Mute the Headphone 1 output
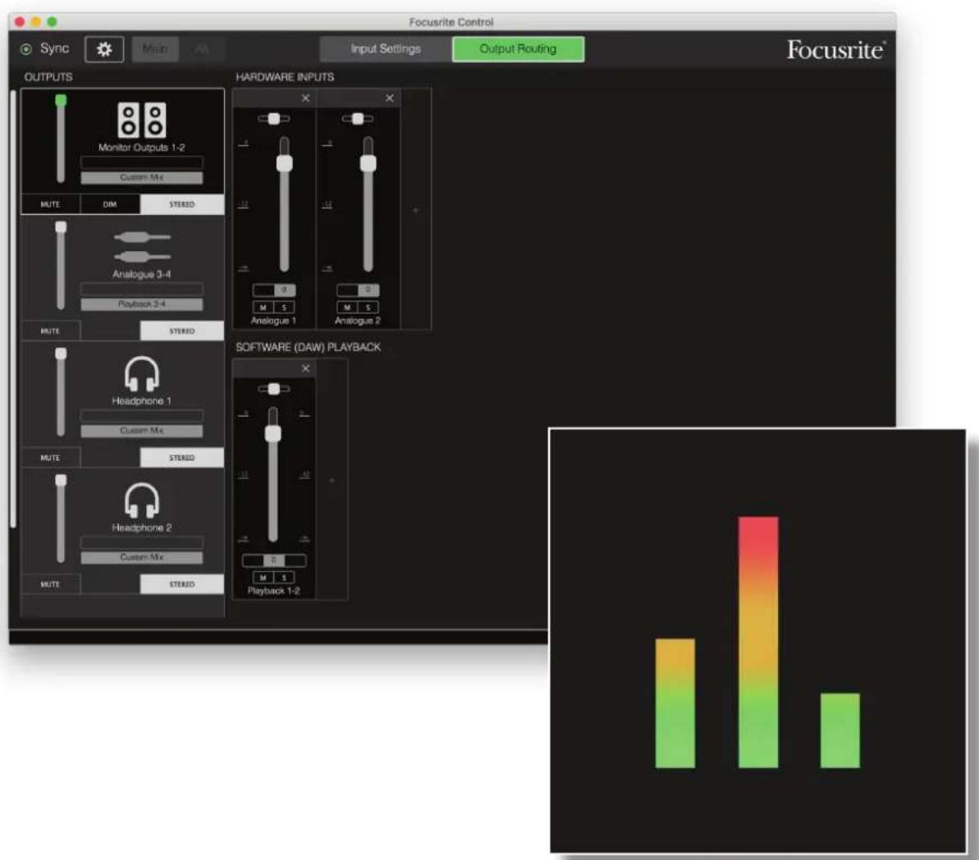This screenshot has width=979, height=860. [51, 458]
